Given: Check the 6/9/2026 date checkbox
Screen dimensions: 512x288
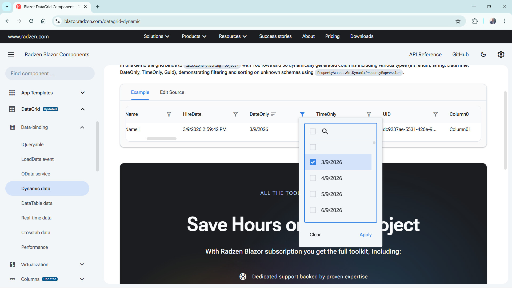Looking at the screenshot, I should click(313, 210).
